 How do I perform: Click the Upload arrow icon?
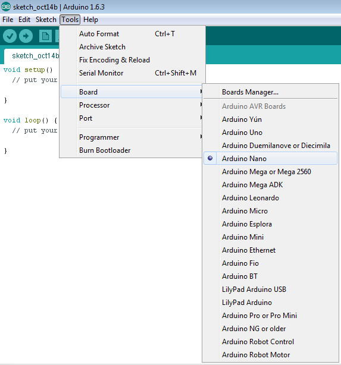click(x=26, y=36)
